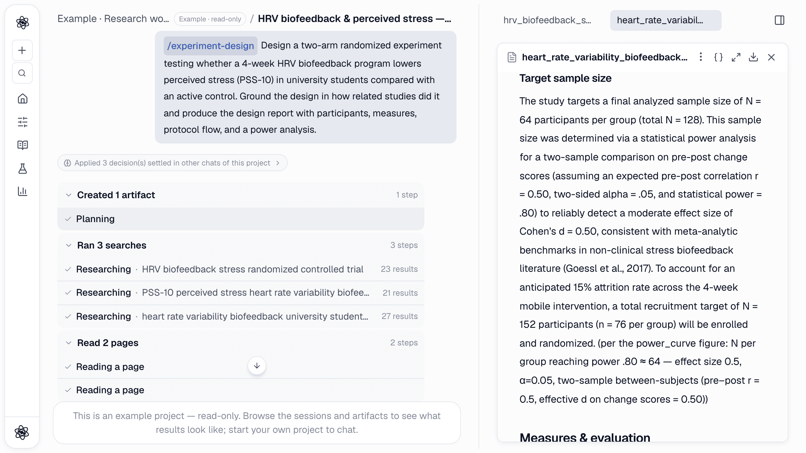Open the bar chart icon in sidebar
The height and width of the screenshot is (453, 806).
(x=22, y=191)
